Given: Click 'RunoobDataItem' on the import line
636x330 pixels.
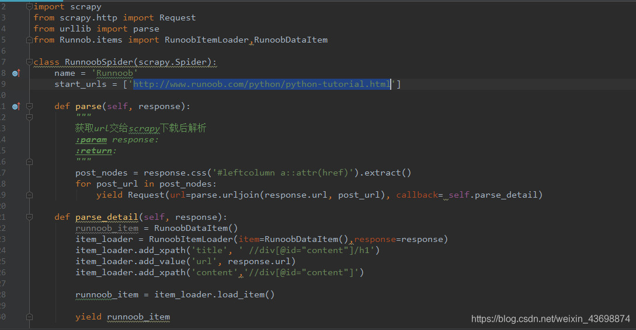Looking at the screenshot, I should (x=291, y=40).
